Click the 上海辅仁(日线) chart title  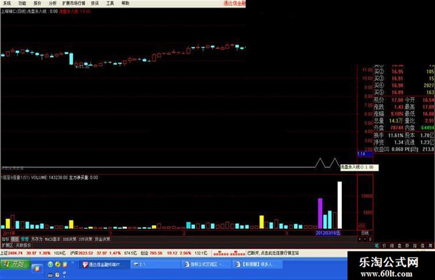[x=13, y=11]
